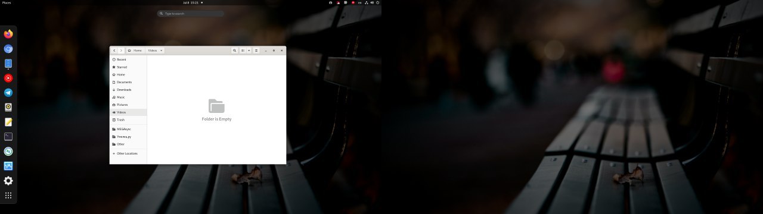Click Home in the path bar

[135, 51]
